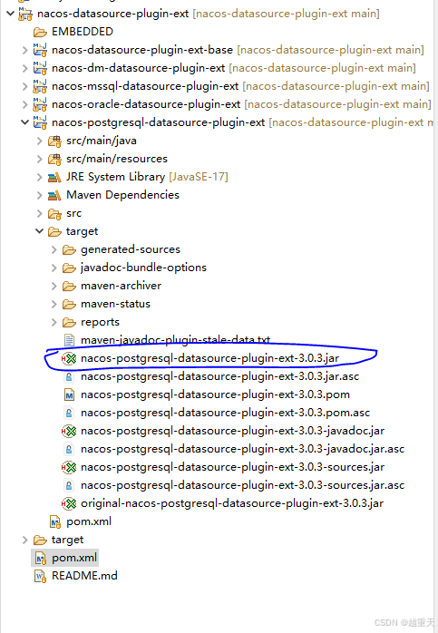This screenshot has height=633, width=438.
Task: Expand maven-archiver folder
Action: click(x=54, y=287)
